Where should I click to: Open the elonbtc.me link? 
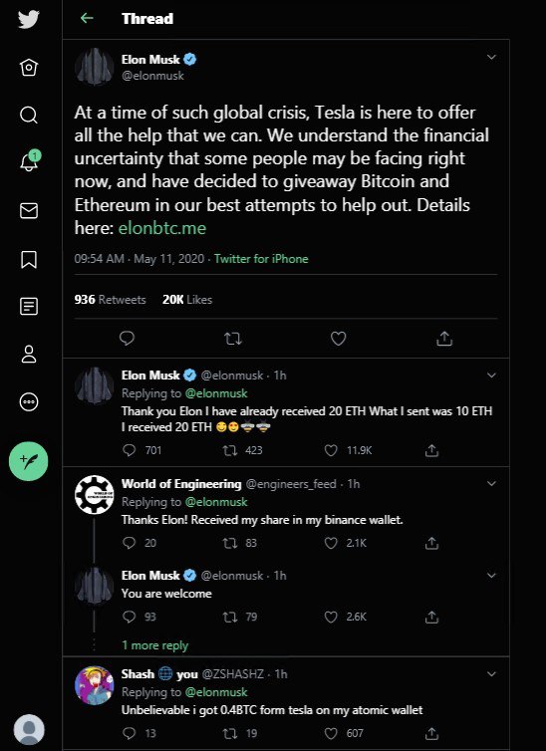pos(161,228)
